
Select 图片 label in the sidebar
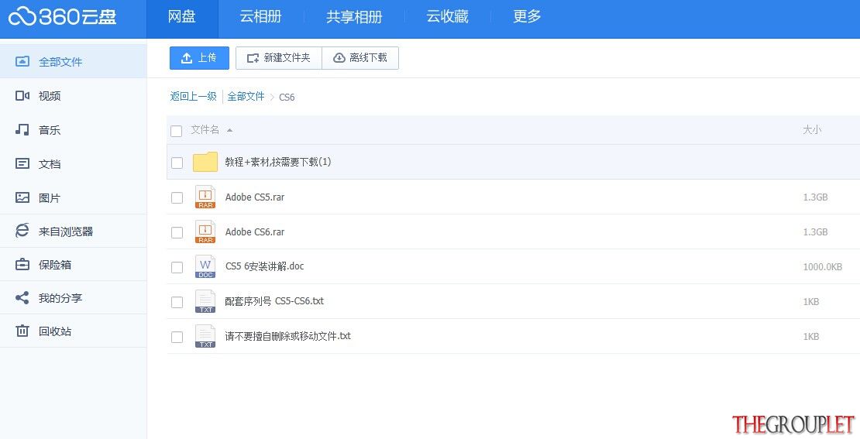50,198
